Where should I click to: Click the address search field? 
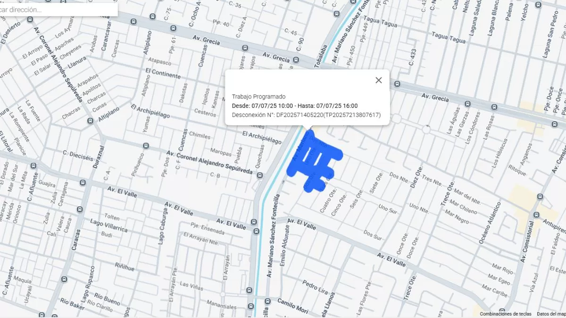click(57, 9)
